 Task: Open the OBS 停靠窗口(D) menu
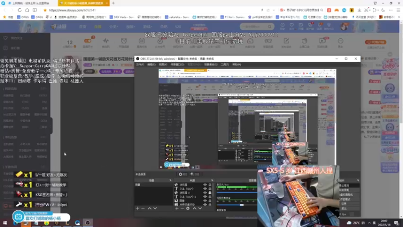pyautogui.click(x=177, y=65)
